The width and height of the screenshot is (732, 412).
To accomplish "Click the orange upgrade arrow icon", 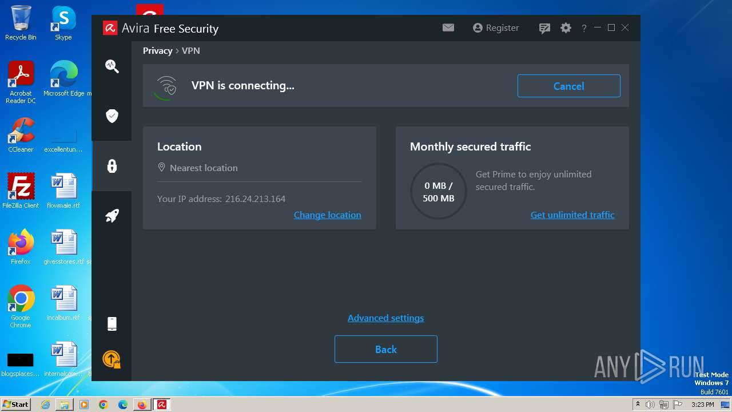I will click(112, 359).
